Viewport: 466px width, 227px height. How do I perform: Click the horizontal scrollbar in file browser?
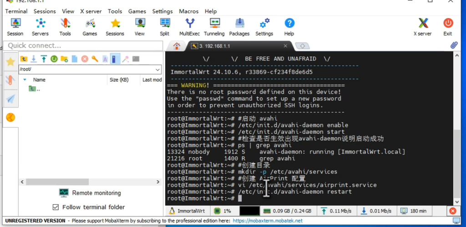click(57, 182)
